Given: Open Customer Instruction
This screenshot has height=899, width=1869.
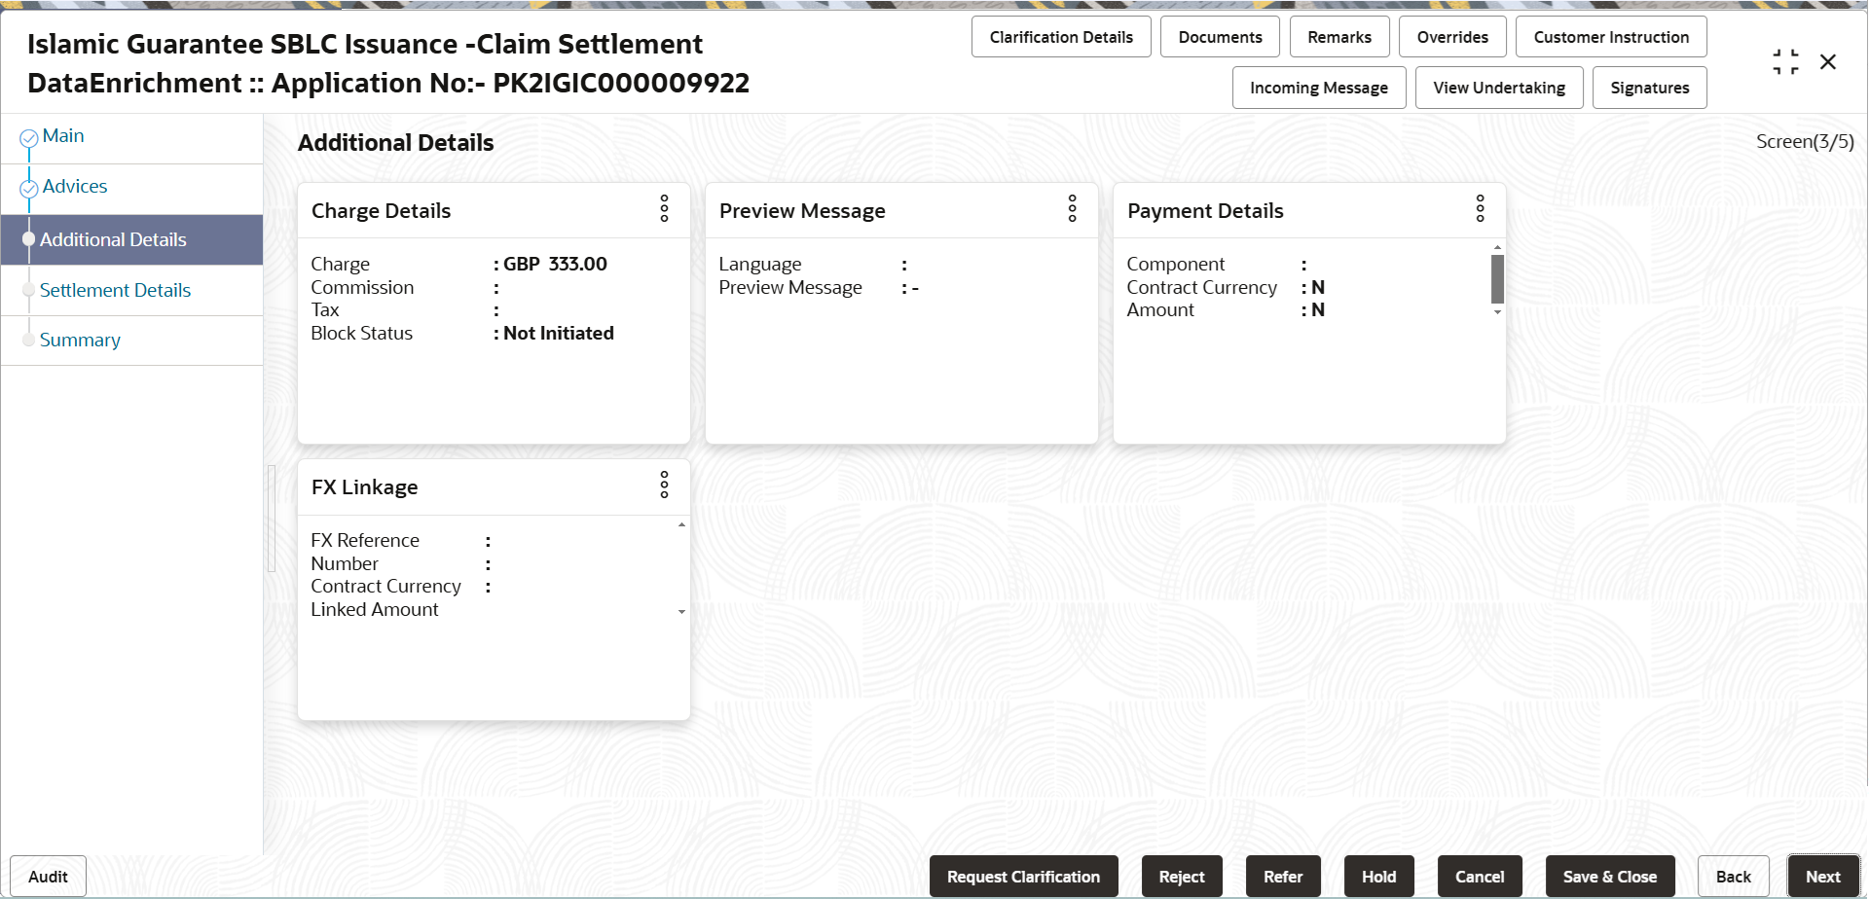Looking at the screenshot, I should coord(1611,37).
